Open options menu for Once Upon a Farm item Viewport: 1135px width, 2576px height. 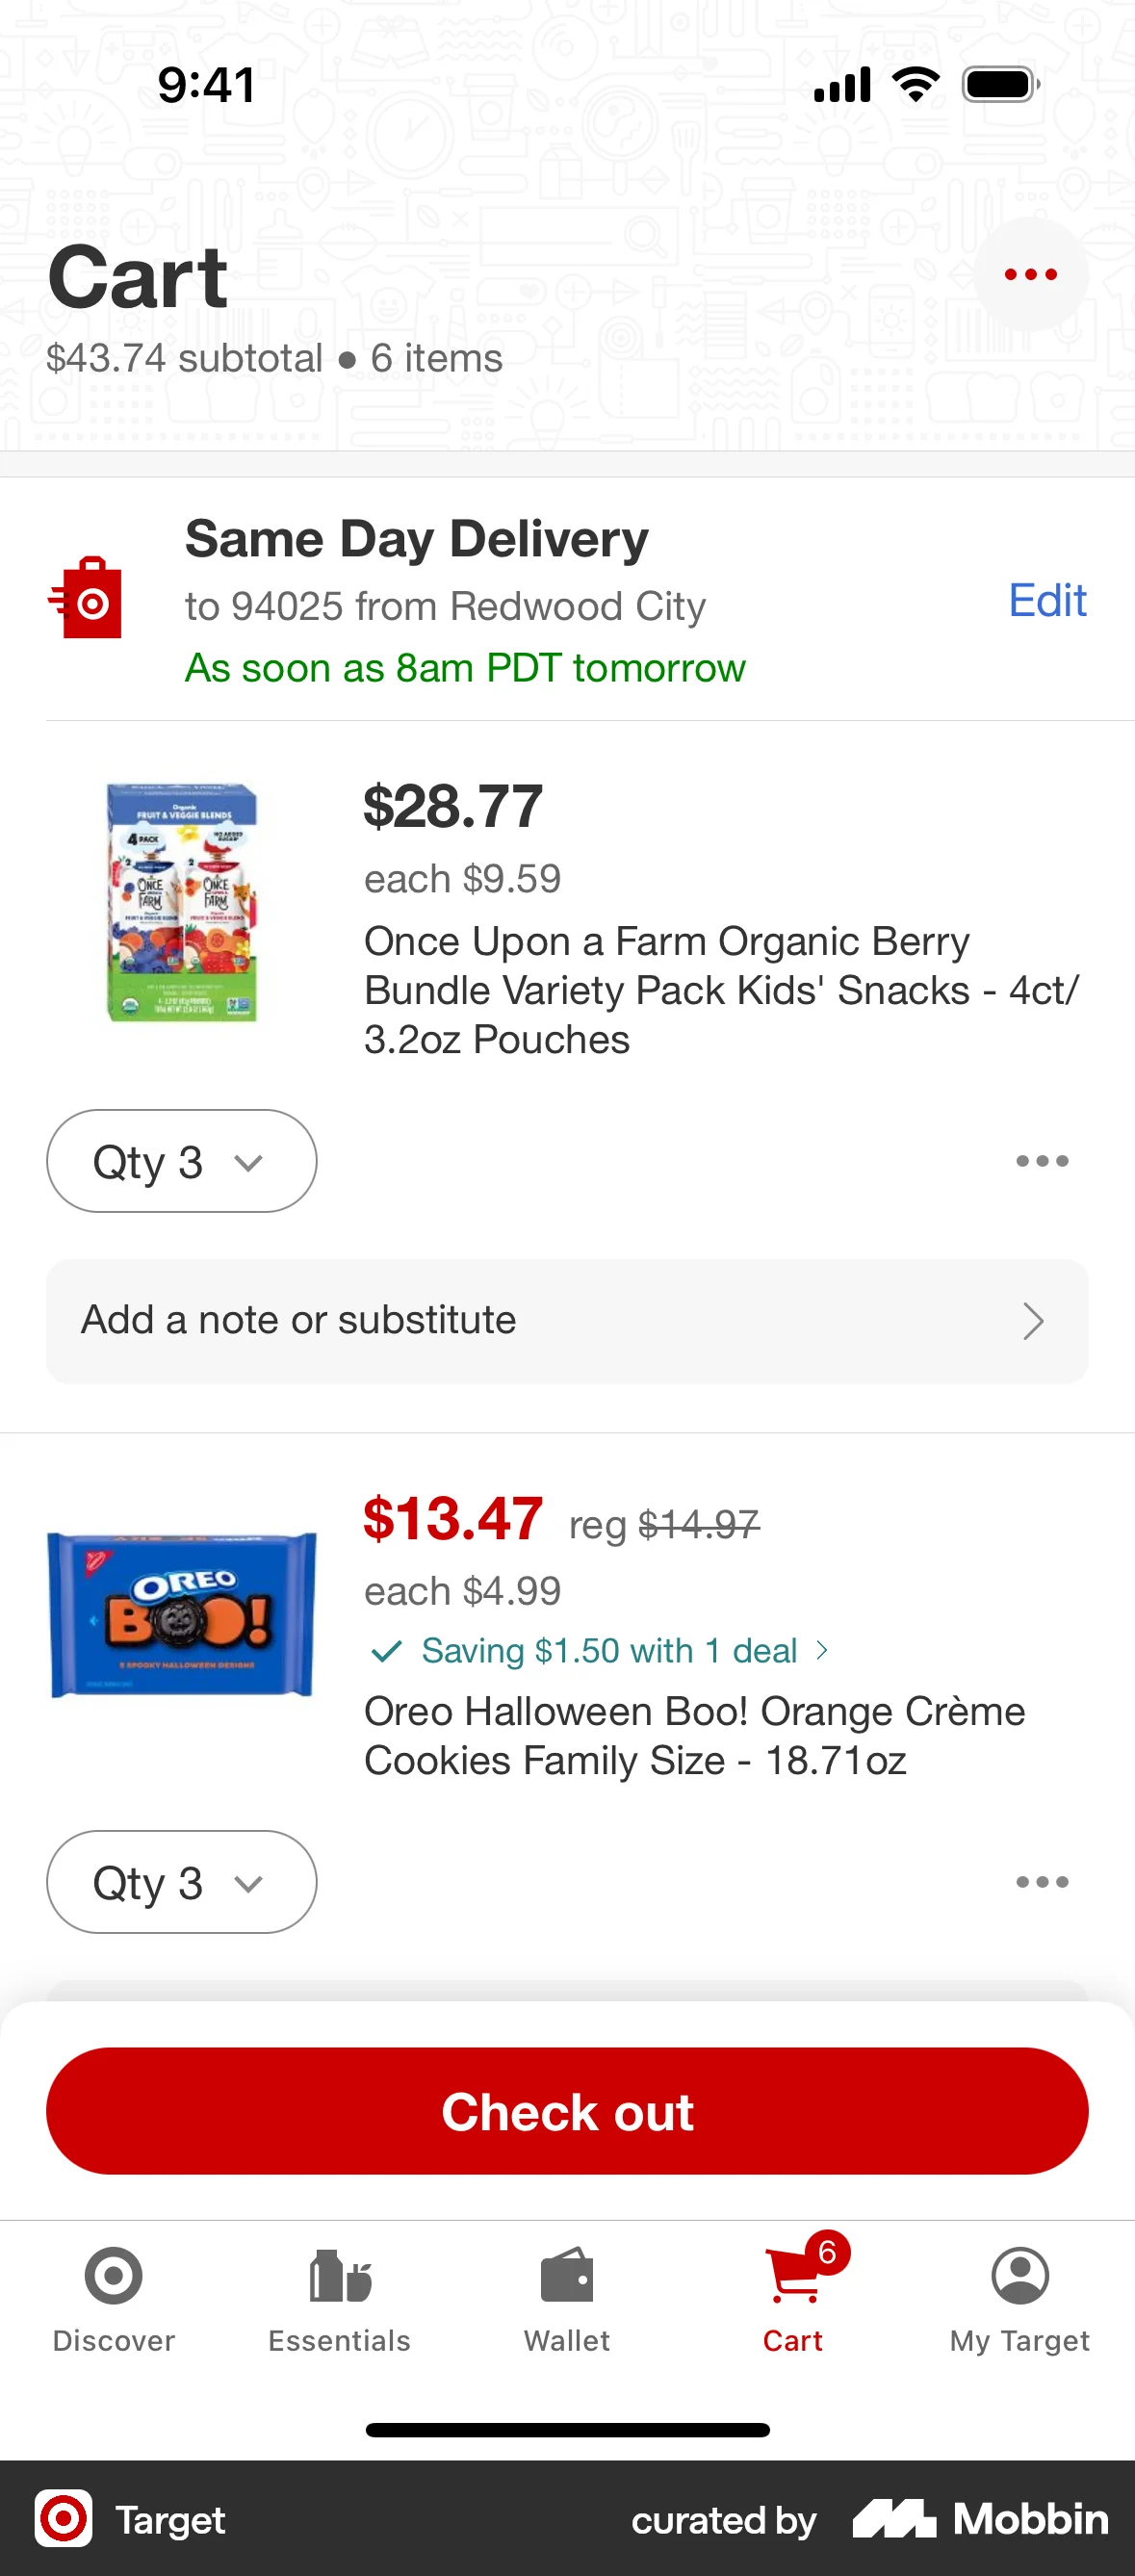click(x=1042, y=1160)
